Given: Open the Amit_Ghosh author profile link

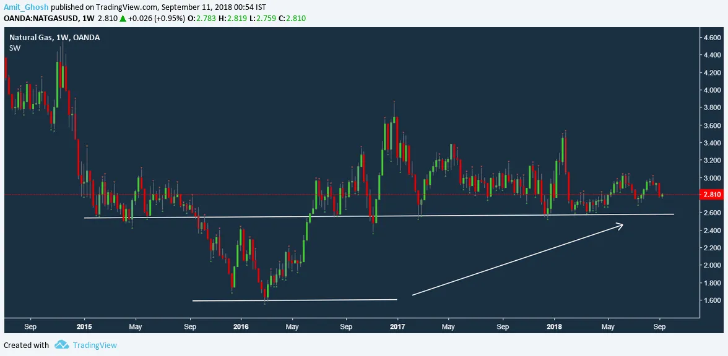Looking at the screenshot, I should [26, 7].
